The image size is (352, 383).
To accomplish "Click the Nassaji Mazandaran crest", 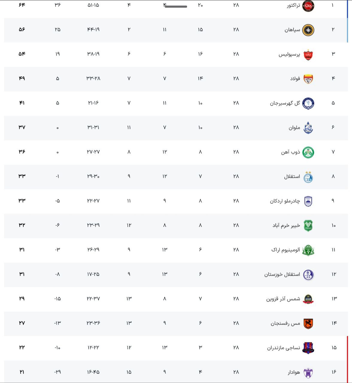I will 308,348.
